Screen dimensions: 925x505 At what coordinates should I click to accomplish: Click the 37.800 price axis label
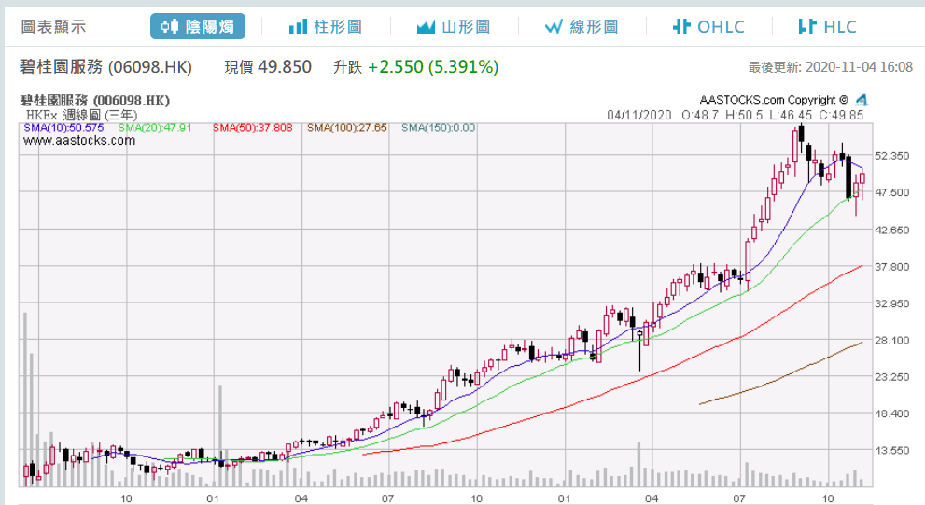(x=892, y=267)
